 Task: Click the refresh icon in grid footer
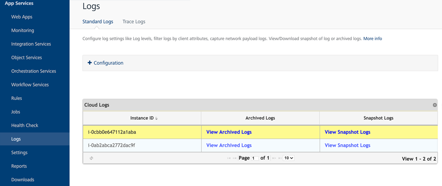(x=92, y=158)
